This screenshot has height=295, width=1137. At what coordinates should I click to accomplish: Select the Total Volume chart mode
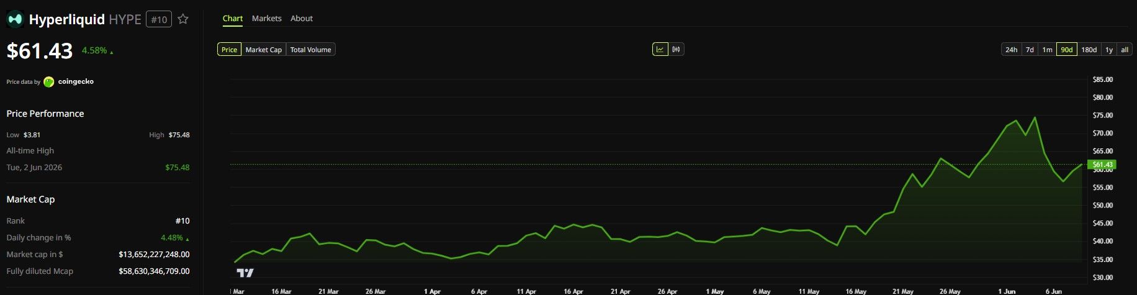pos(311,50)
